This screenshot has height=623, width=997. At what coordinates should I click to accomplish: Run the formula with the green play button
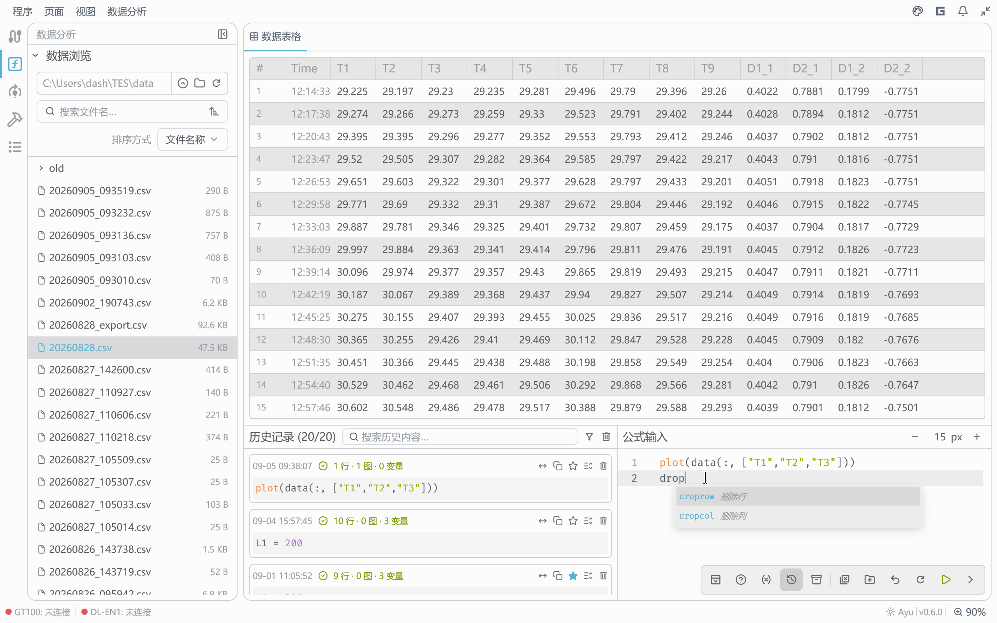tap(946, 580)
